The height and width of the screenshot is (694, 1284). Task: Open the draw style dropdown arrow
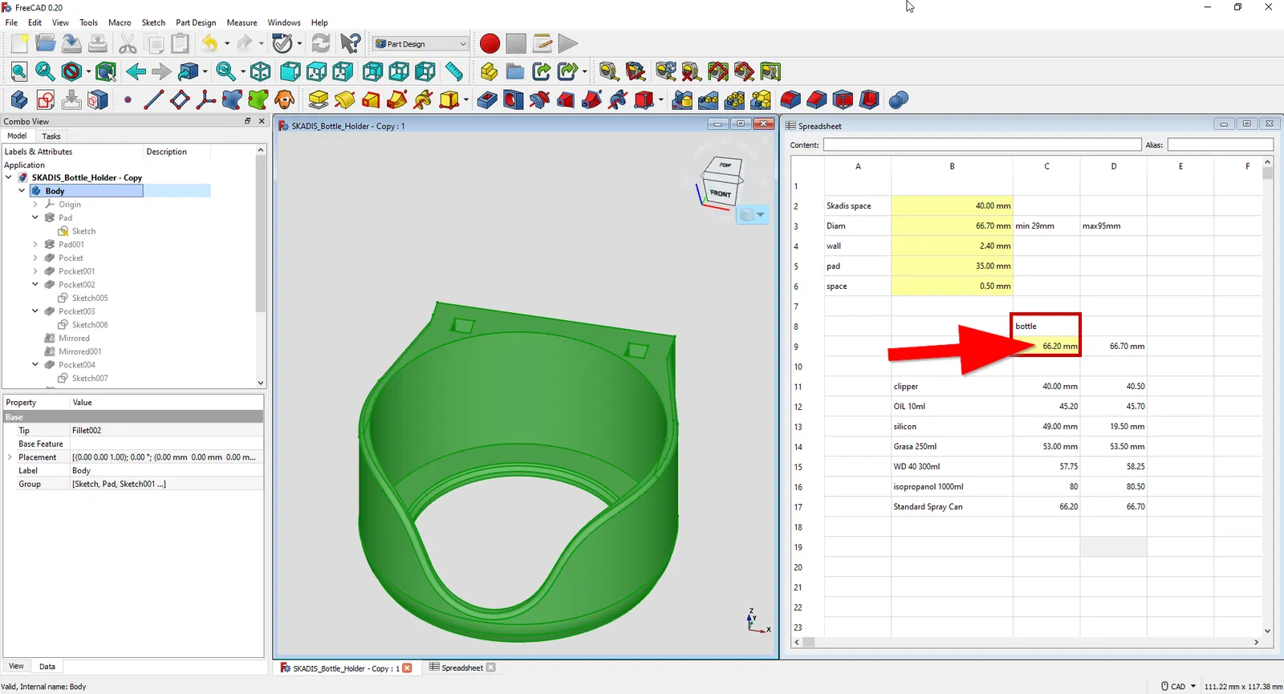click(x=87, y=71)
